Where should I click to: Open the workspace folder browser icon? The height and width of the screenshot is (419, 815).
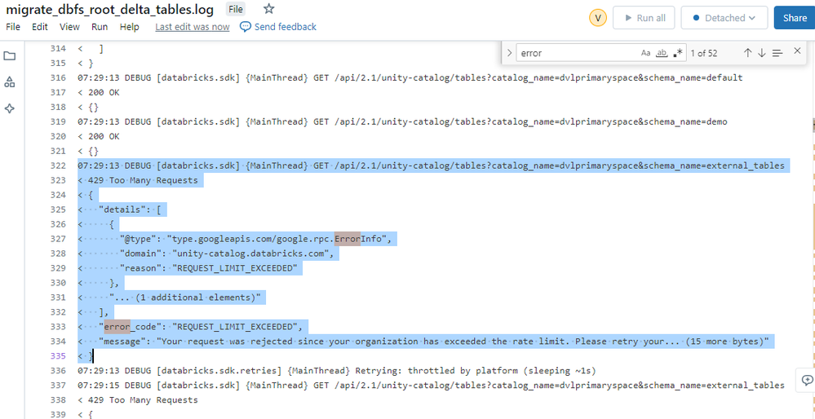click(10, 56)
